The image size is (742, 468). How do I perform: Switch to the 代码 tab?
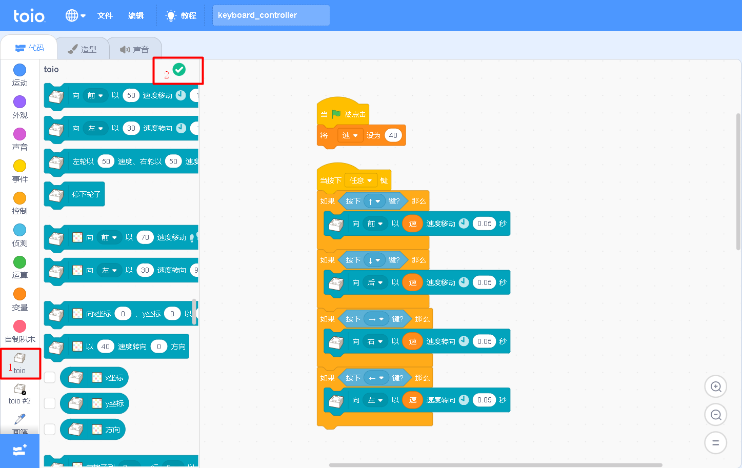(29, 48)
